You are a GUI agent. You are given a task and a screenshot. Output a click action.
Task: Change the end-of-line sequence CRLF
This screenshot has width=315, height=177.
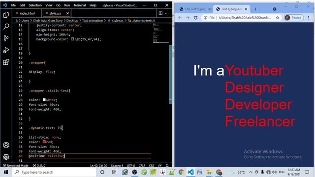click(x=142, y=166)
